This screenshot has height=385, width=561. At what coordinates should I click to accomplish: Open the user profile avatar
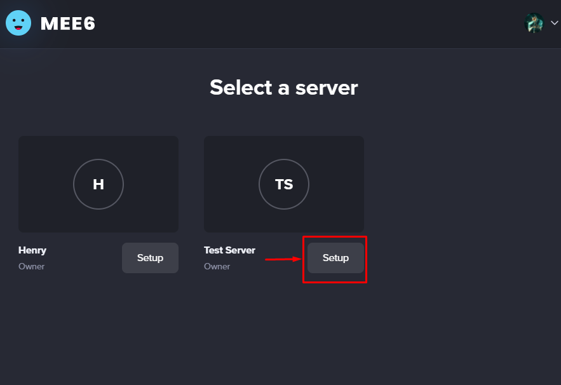534,23
